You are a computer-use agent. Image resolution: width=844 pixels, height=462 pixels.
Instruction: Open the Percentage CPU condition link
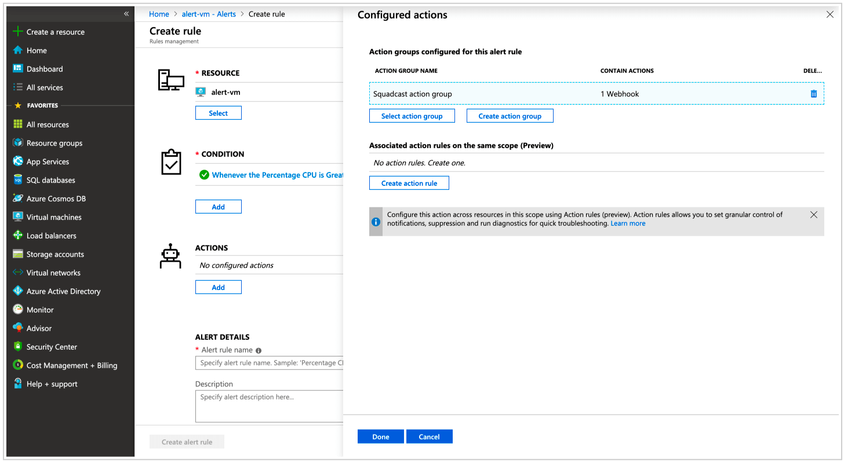click(278, 175)
